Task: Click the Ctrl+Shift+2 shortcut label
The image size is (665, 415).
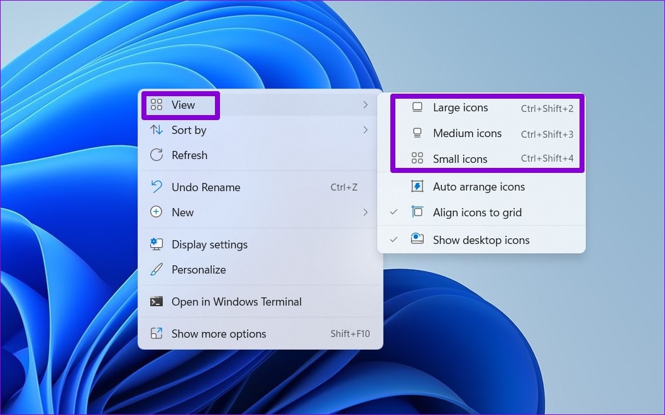Action: pos(547,109)
